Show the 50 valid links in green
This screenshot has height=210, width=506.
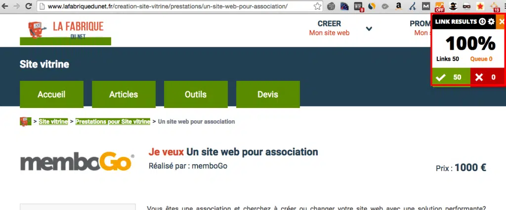(451, 77)
